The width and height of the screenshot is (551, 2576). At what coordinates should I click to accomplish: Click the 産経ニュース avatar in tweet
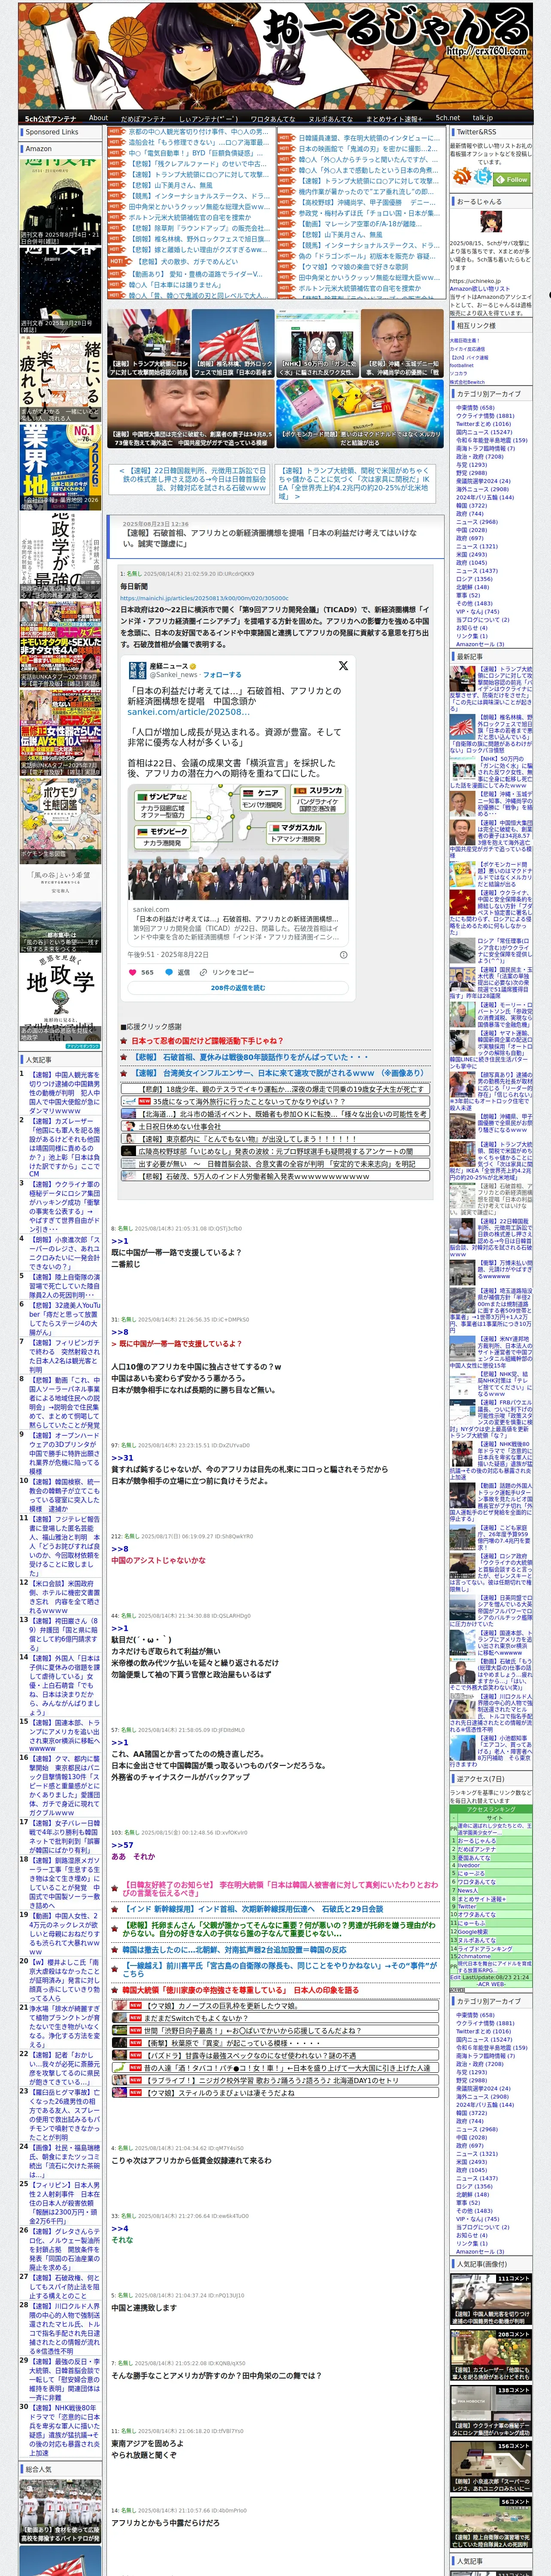point(138,671)
